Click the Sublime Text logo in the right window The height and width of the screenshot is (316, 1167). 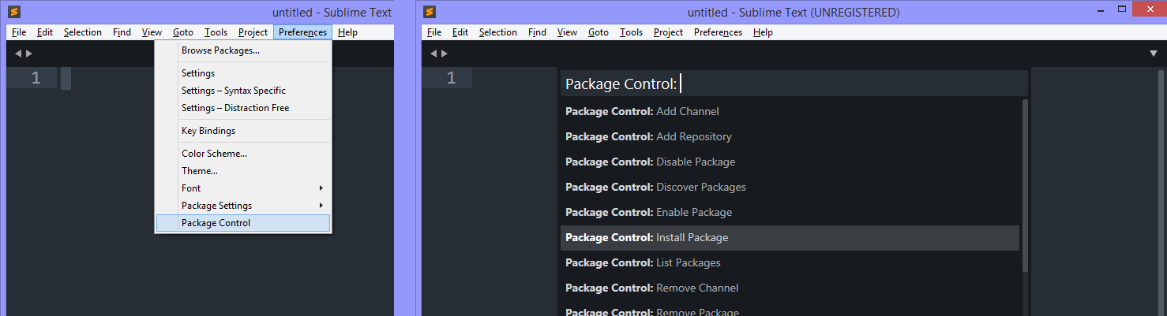(430, 12)
